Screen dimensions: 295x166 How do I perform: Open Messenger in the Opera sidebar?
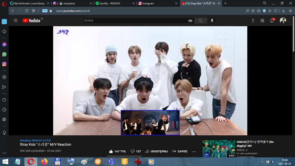pyautogui.click(x=4, y=45)
